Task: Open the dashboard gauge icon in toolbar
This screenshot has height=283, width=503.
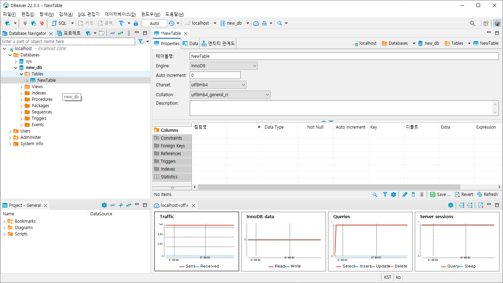Action: [256, 23]
